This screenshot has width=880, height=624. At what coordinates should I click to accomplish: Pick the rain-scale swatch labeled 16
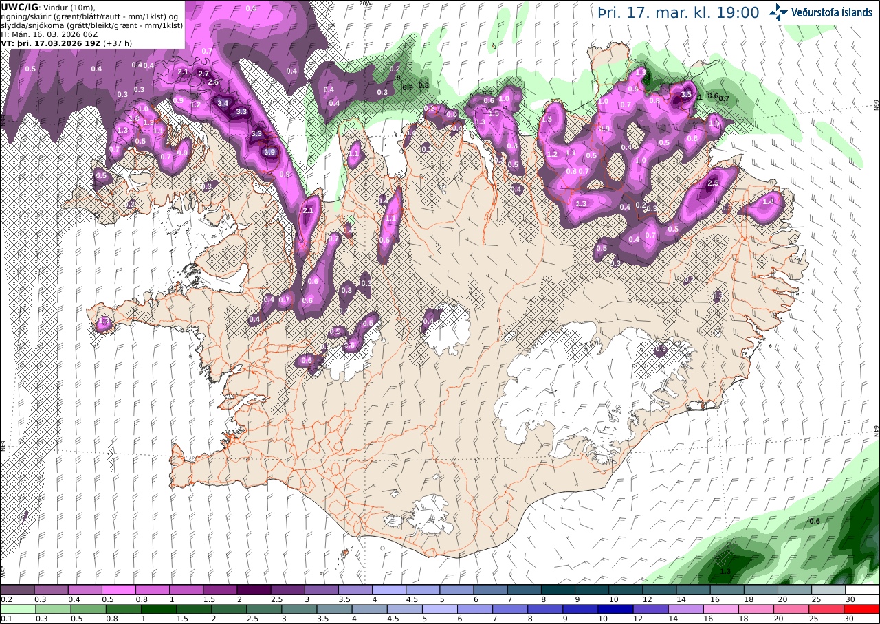[x=720, y=609]
